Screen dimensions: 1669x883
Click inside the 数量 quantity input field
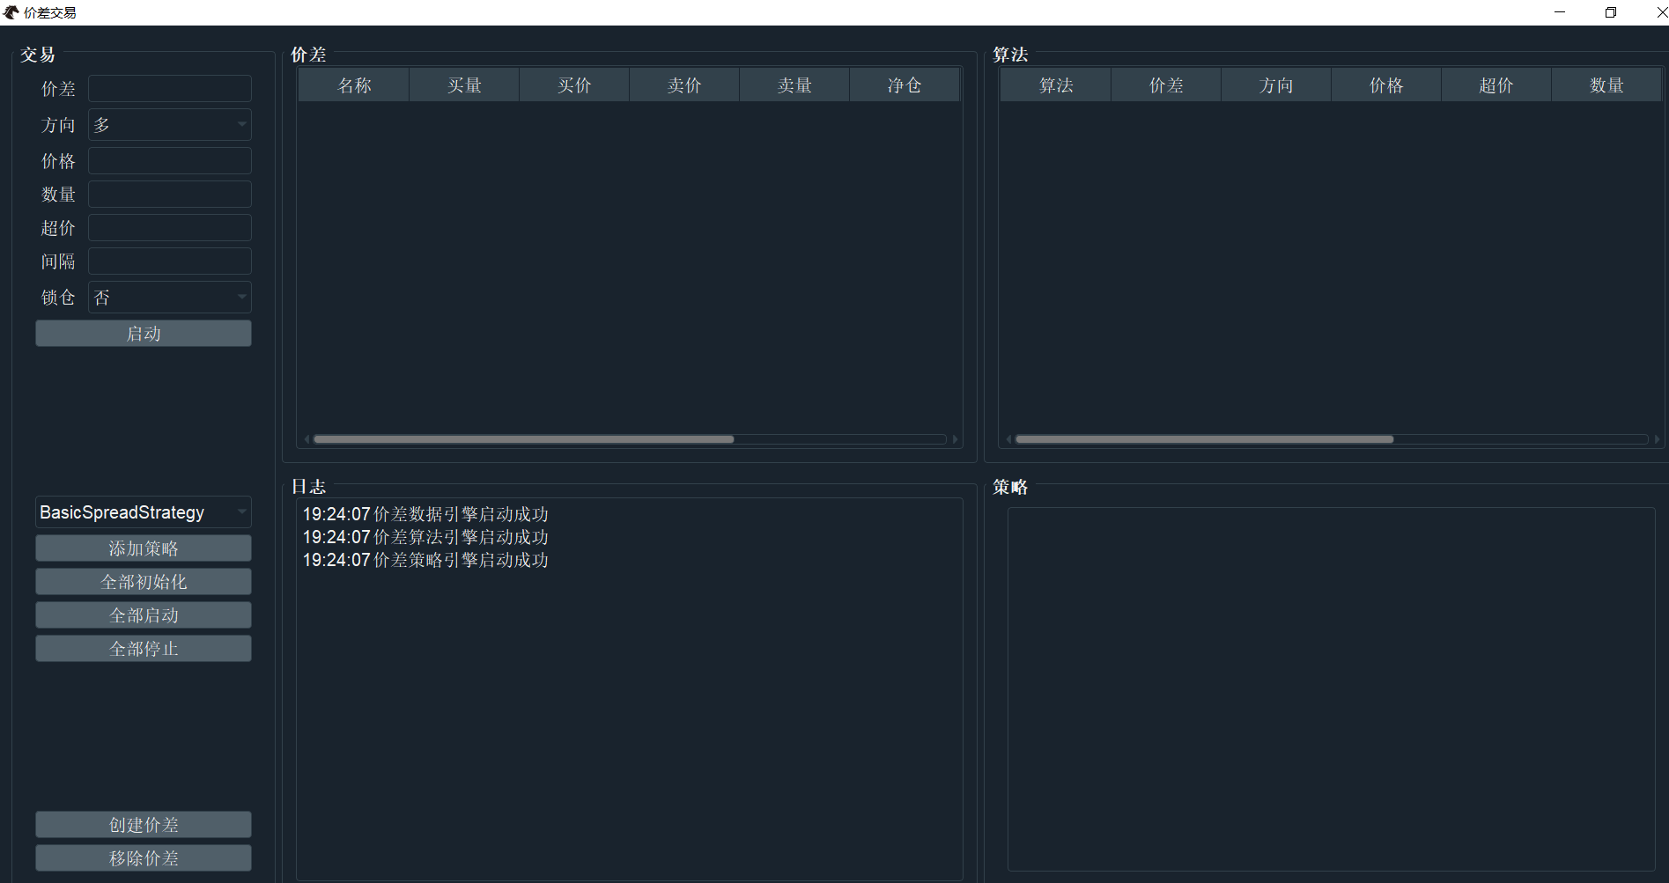tap(169, 194)
